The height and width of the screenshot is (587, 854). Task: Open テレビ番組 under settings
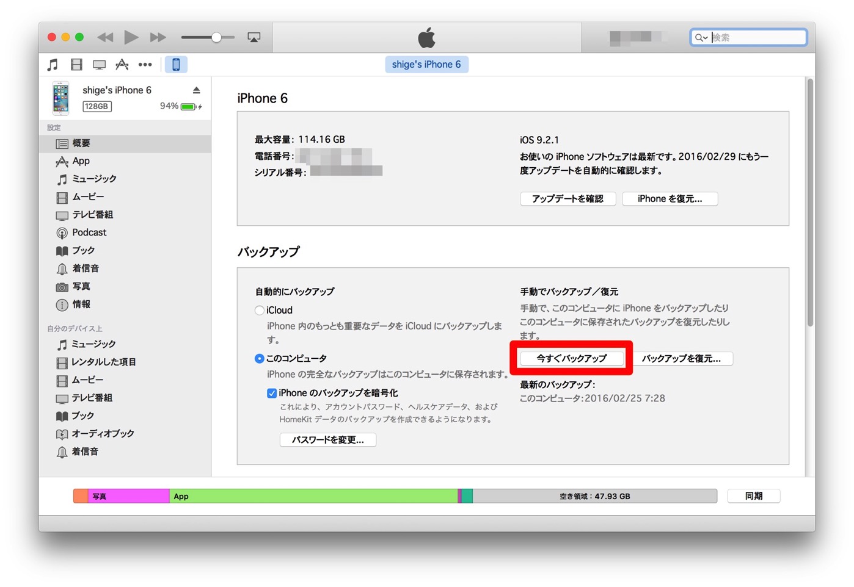(x=125, y=215)
